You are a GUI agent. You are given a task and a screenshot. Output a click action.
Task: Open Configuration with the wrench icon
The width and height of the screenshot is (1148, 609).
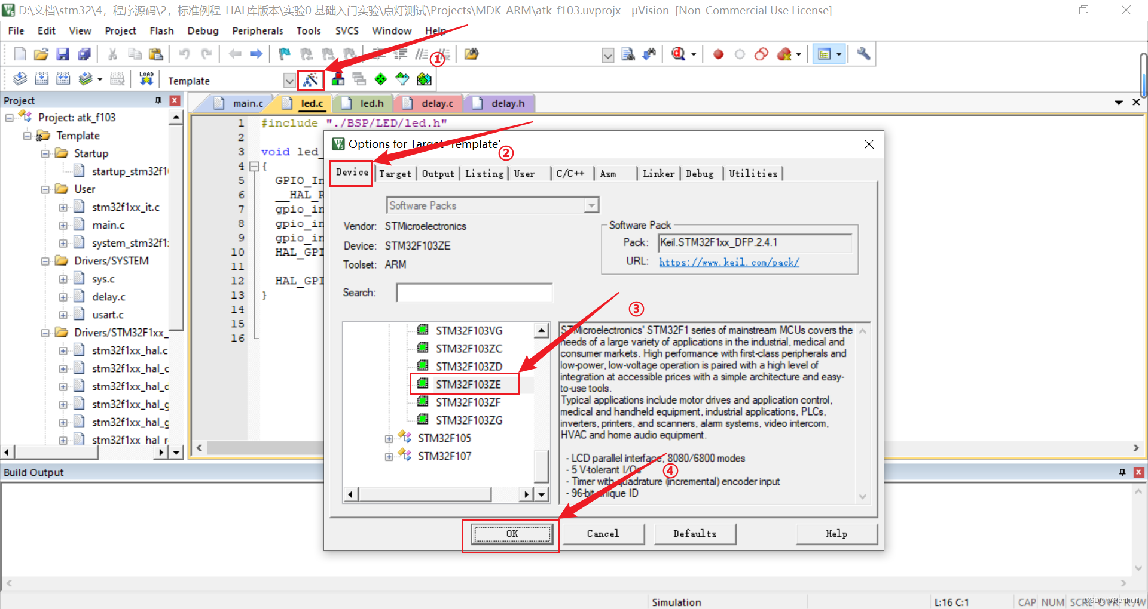point(863,54)
